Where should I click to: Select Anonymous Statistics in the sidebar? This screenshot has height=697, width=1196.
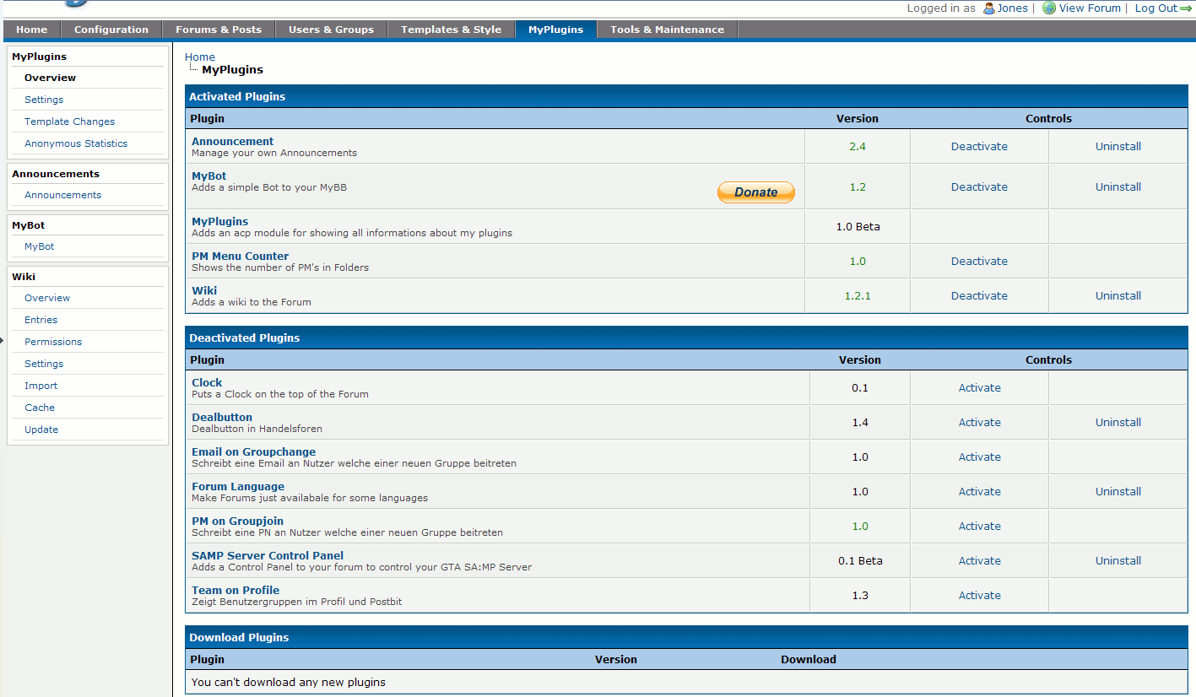click(76, 143)
